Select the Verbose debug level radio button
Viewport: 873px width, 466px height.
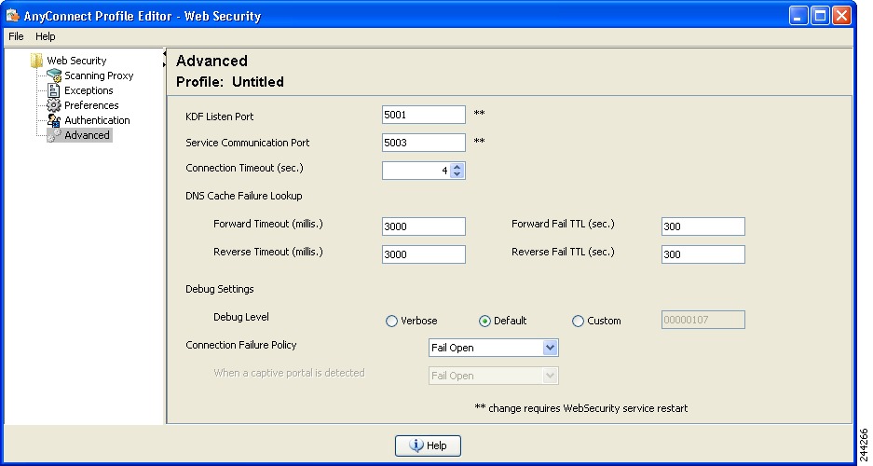coord(391,322)
